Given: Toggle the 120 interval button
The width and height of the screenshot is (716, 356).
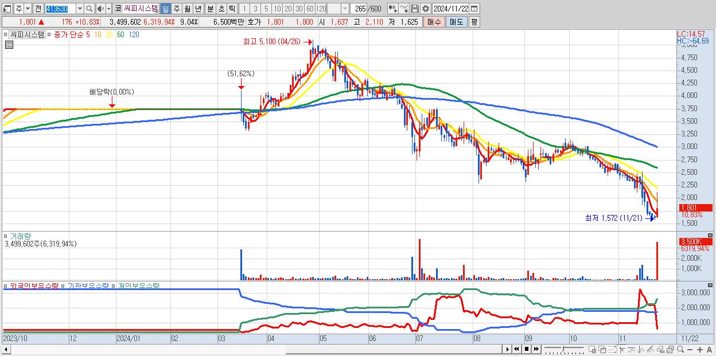Looking at the screenshot, I should (321, 9).
